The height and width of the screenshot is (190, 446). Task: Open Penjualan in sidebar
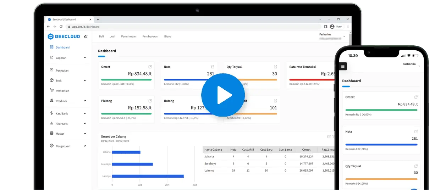(x=62, y=71)
